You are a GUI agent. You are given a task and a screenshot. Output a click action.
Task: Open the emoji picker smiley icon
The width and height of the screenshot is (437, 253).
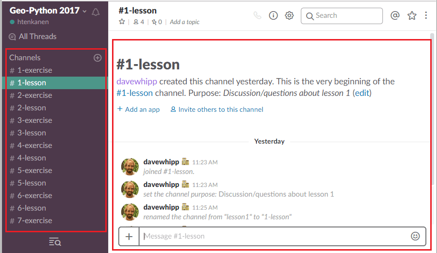(415, 236)
